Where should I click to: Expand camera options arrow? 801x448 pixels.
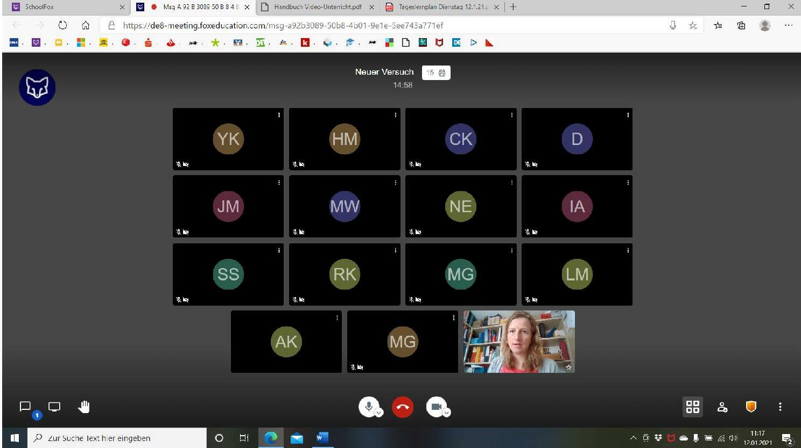pos(447,413)
